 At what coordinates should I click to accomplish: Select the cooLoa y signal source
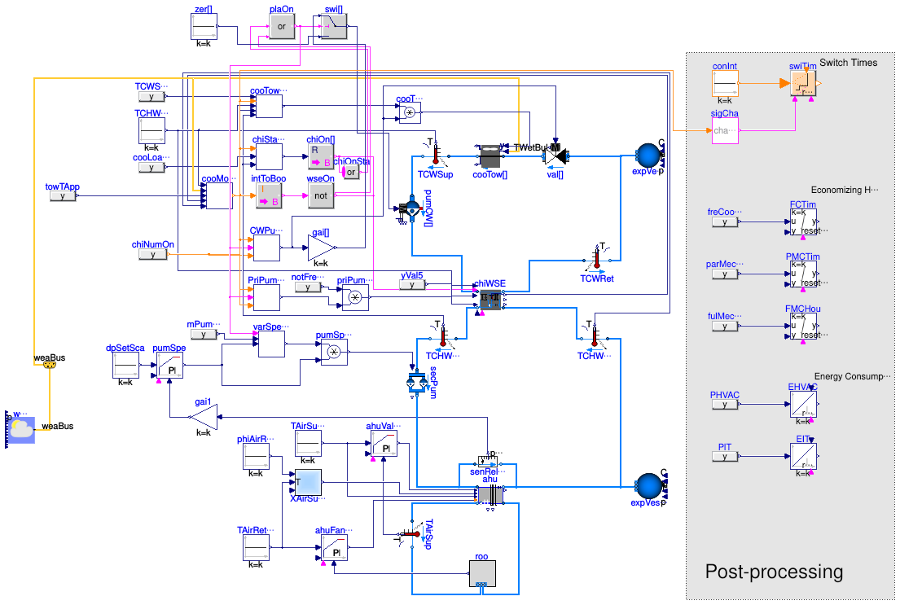(151, 168)
